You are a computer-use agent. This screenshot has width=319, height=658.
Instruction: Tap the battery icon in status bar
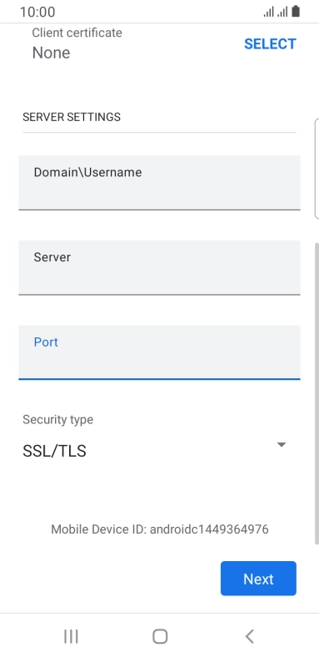pos(296,12)
